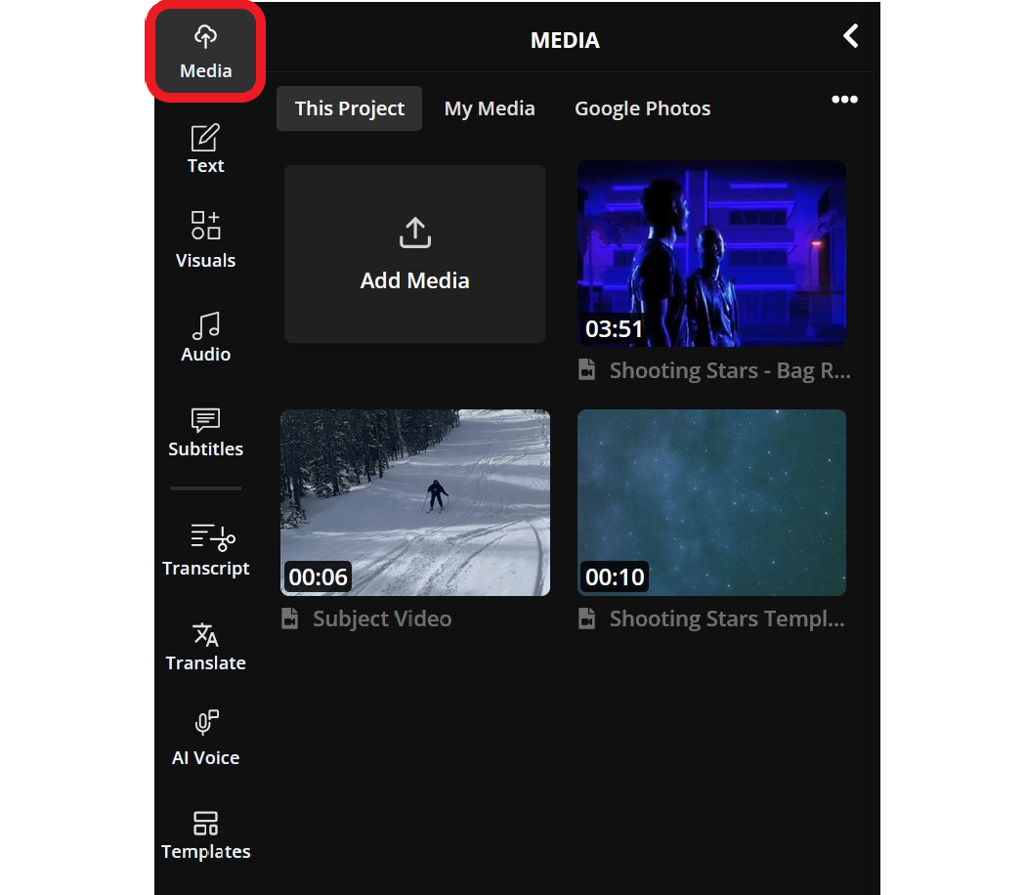The image size is (1026, 895).
Task: Open the Subtitles panel
Action: [205, 432]
